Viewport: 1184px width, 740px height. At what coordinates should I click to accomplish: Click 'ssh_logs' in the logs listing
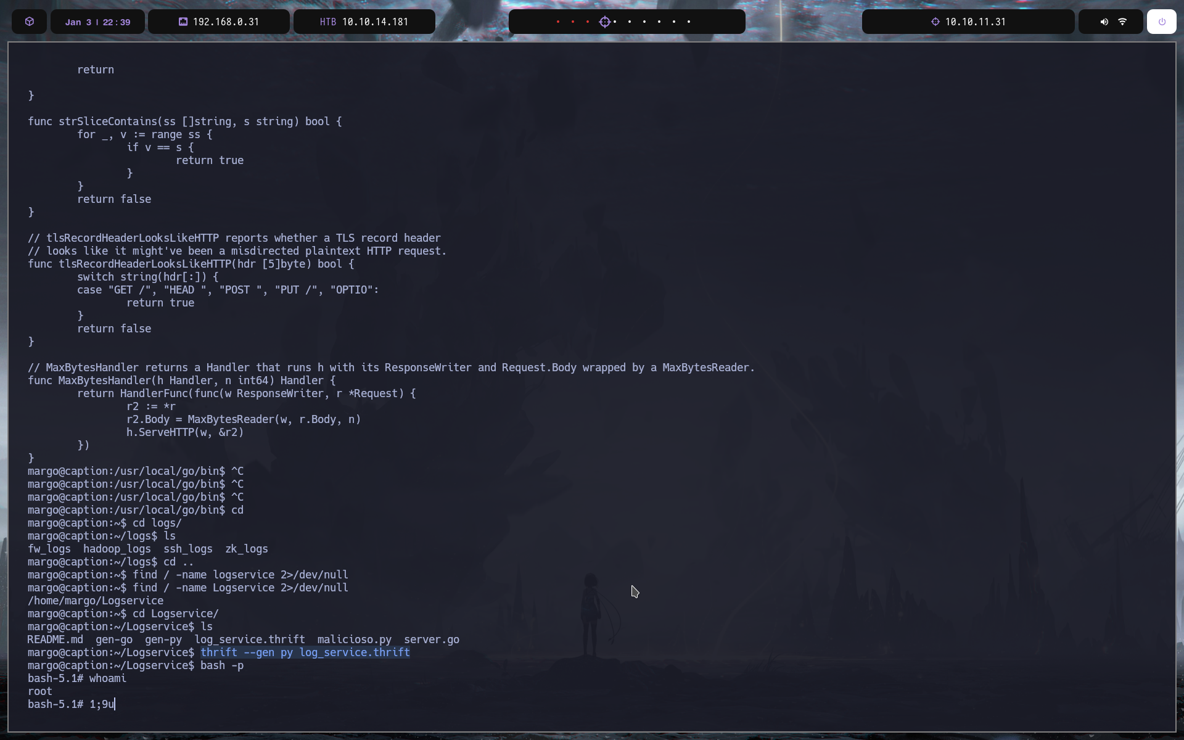(x=188, y=549)
